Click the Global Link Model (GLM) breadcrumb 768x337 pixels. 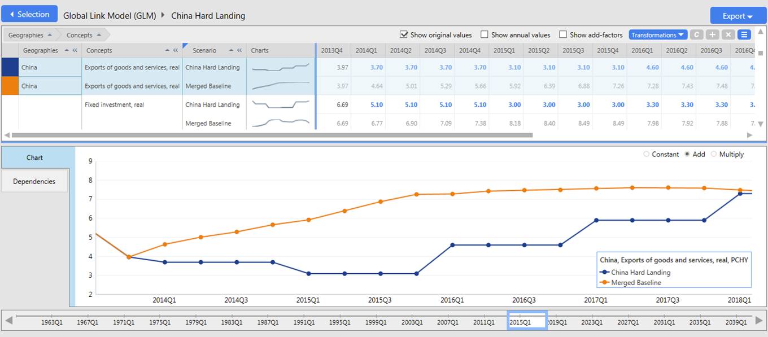pos(110,16)
